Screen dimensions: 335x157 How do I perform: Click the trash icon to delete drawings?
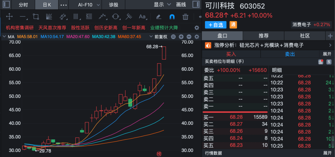185,16
